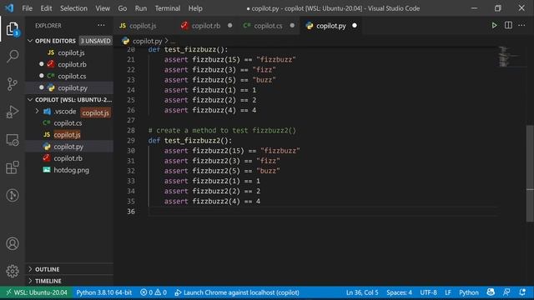Click unsaved dot on copilot.py tab
Viewport: 534px width, 300px height.
click(x=355, y=26)
